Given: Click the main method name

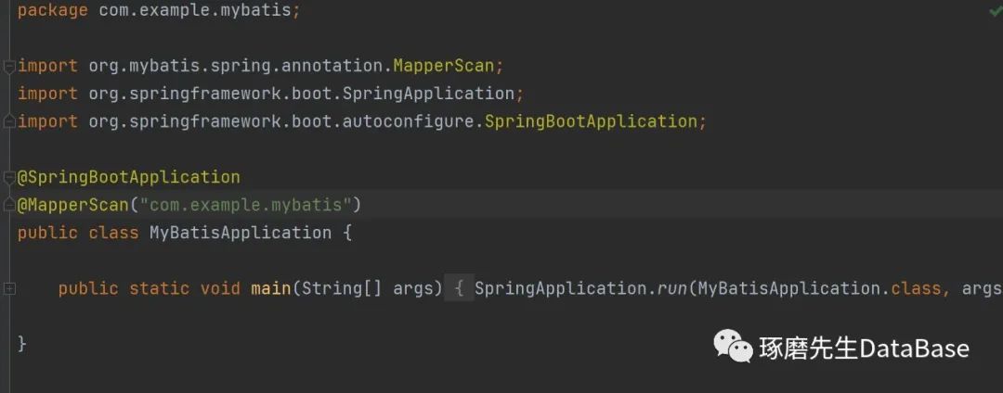Looking at the screenshot, I should pyautogui.click(x=270, y=288).
